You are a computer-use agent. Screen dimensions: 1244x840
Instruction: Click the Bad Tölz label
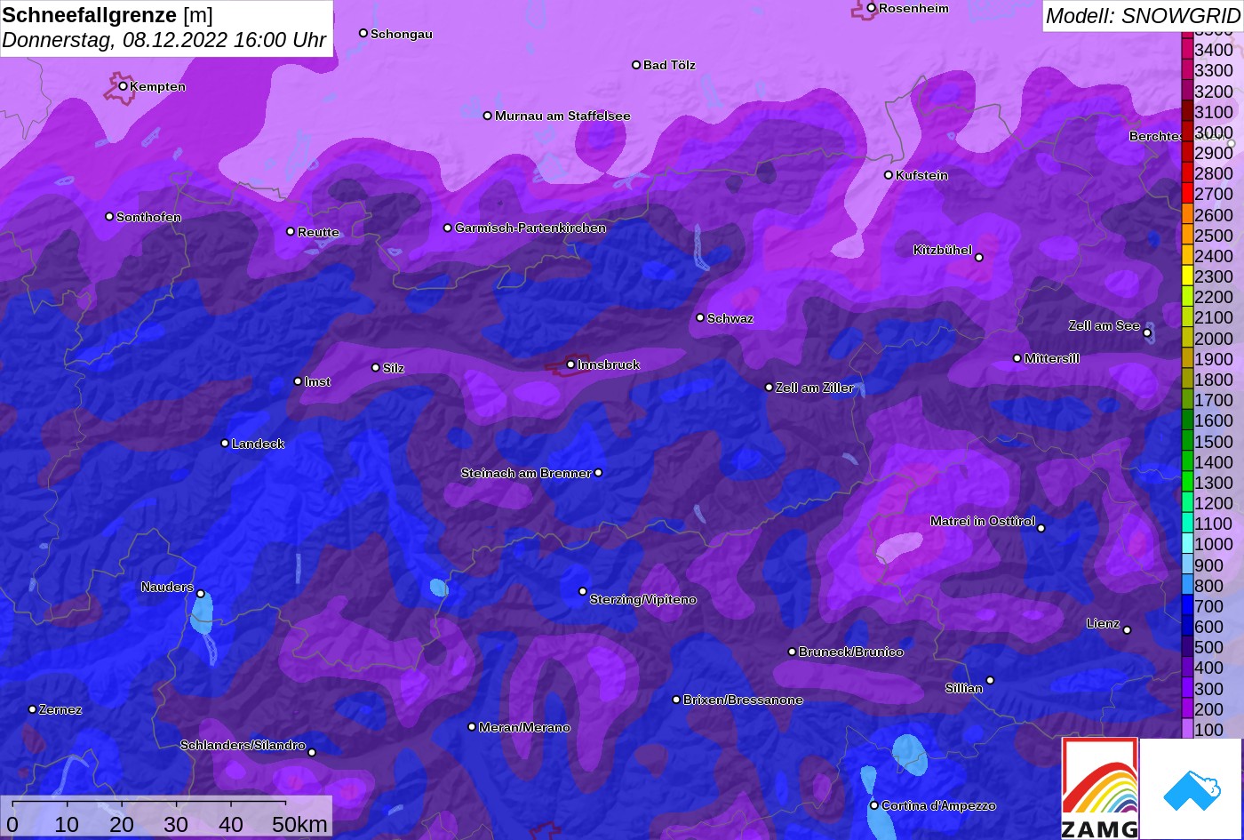tap(669, 65)
